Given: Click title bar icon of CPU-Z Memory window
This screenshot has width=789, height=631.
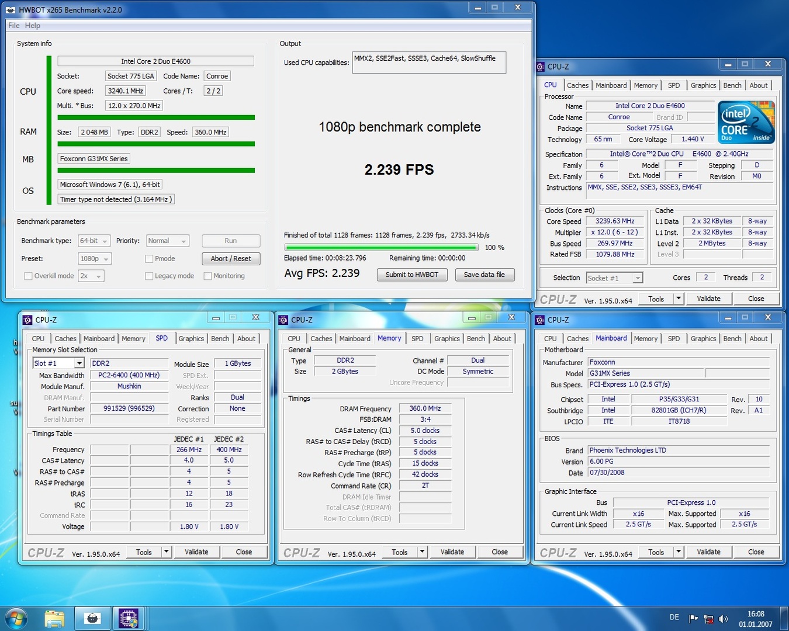Looking at the screenshot, I should [x=283, y=320].
